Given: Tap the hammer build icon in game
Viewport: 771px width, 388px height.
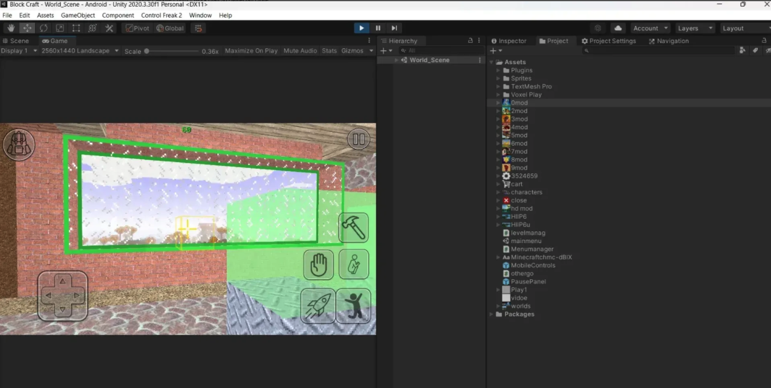Looking at the screenshot, I should [354, 228].
